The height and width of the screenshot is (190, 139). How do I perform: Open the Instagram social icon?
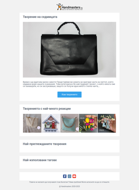pyautogui.click(x=69, y=176)
